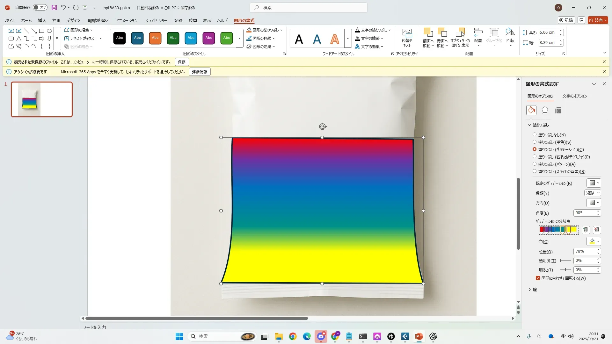The width and height of the screenshot is (612, 344).
Task: Toggle the AutoSave (自動保存) switch
Action: point(40,8)
